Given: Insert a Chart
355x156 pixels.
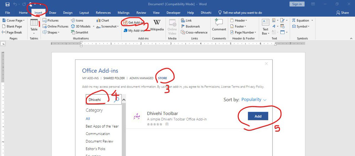Looking at the screenshot, I should tap(103, 20).
